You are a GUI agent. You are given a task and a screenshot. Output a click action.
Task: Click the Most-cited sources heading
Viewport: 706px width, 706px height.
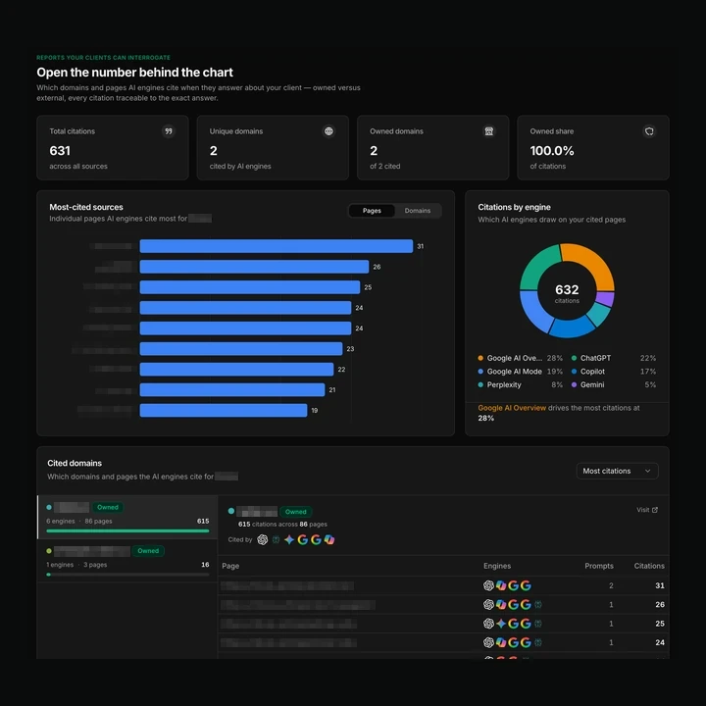(x=86, y=207)
